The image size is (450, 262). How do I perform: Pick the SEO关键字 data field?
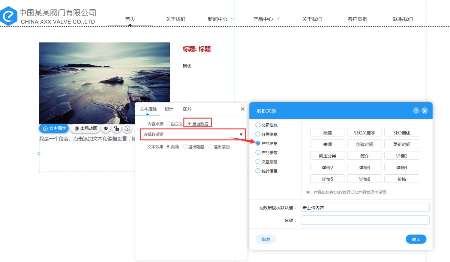pos(364,133)
